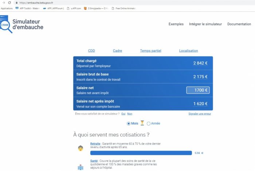Click the hospital Santé icon
Viewport: 255px width, 171px height.
(81, 167)
